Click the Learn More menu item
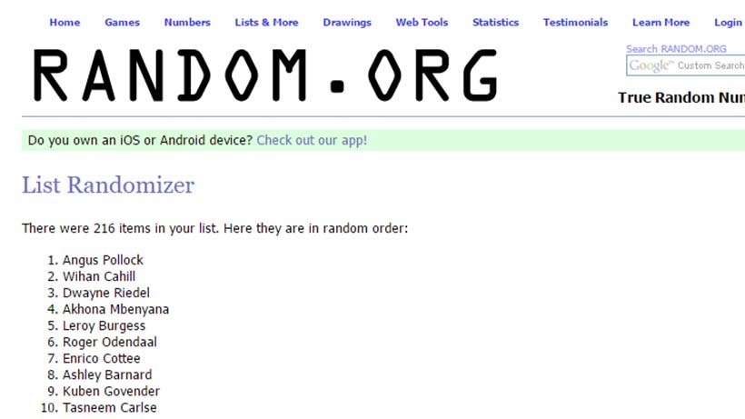 [x=661, y=23]
